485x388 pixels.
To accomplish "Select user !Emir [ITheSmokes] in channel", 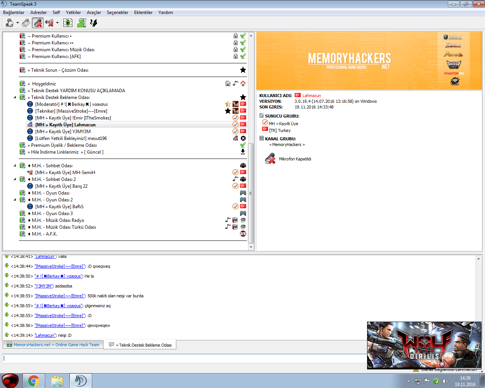I will 73,118.
